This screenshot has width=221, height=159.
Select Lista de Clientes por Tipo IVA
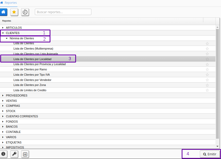(32, 75)
